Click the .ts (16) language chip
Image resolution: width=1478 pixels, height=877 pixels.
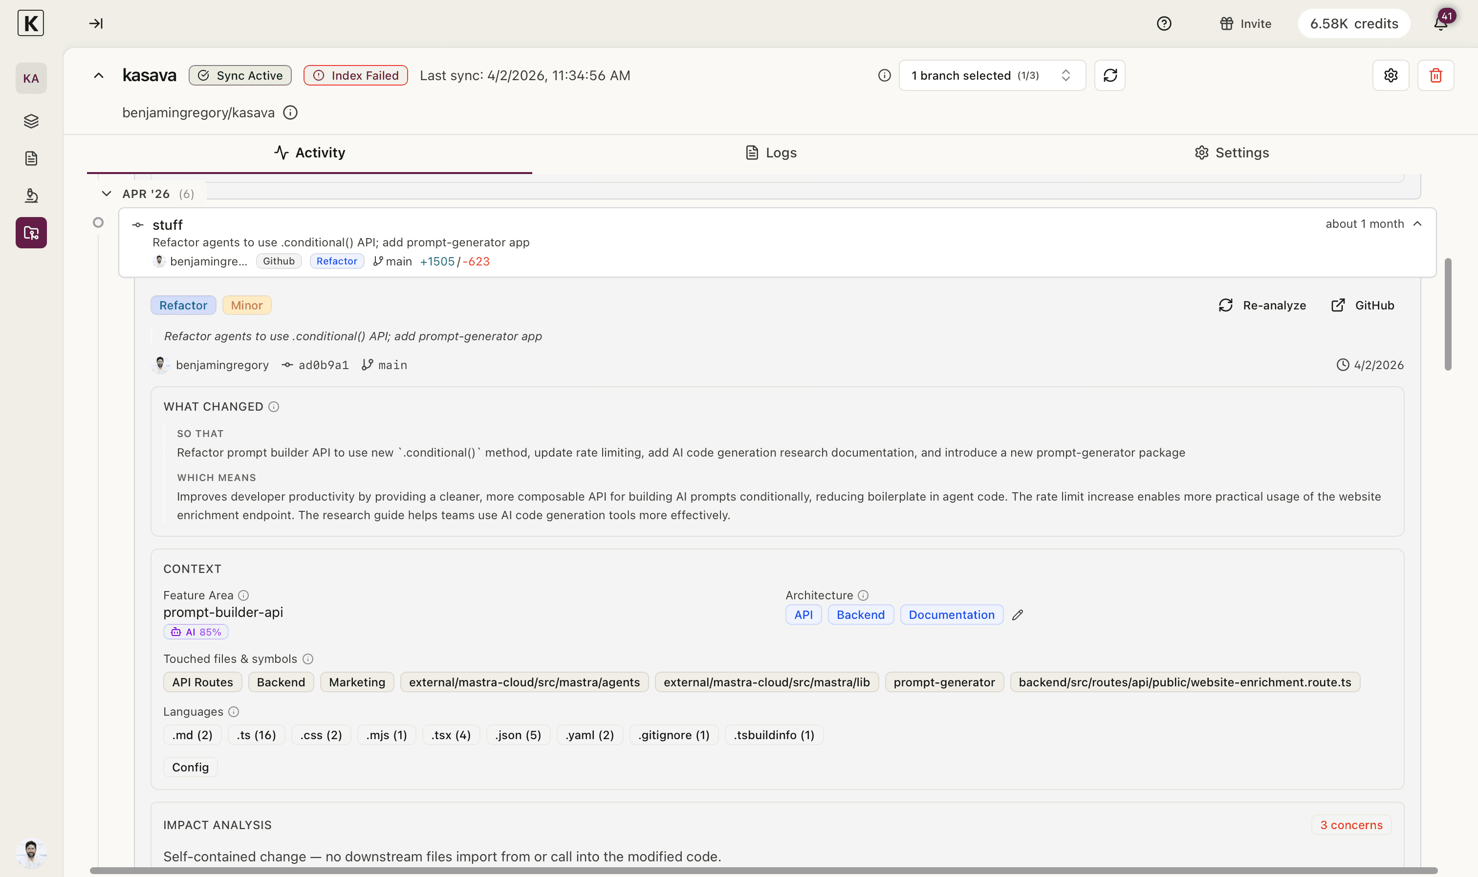[257, 735]
